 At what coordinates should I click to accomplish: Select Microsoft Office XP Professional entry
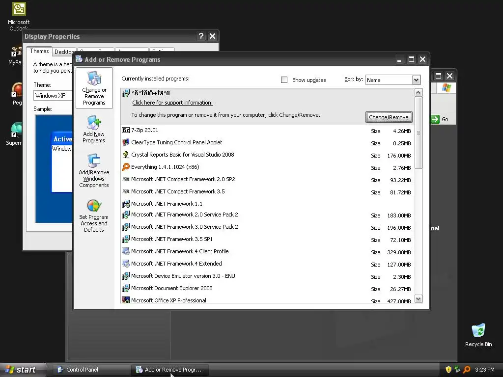click(169, 300)
